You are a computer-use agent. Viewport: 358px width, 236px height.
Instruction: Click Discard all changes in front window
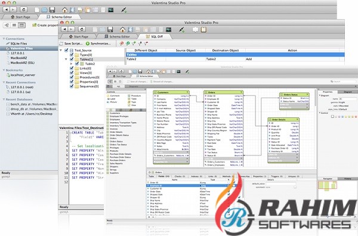pos(162,82)
